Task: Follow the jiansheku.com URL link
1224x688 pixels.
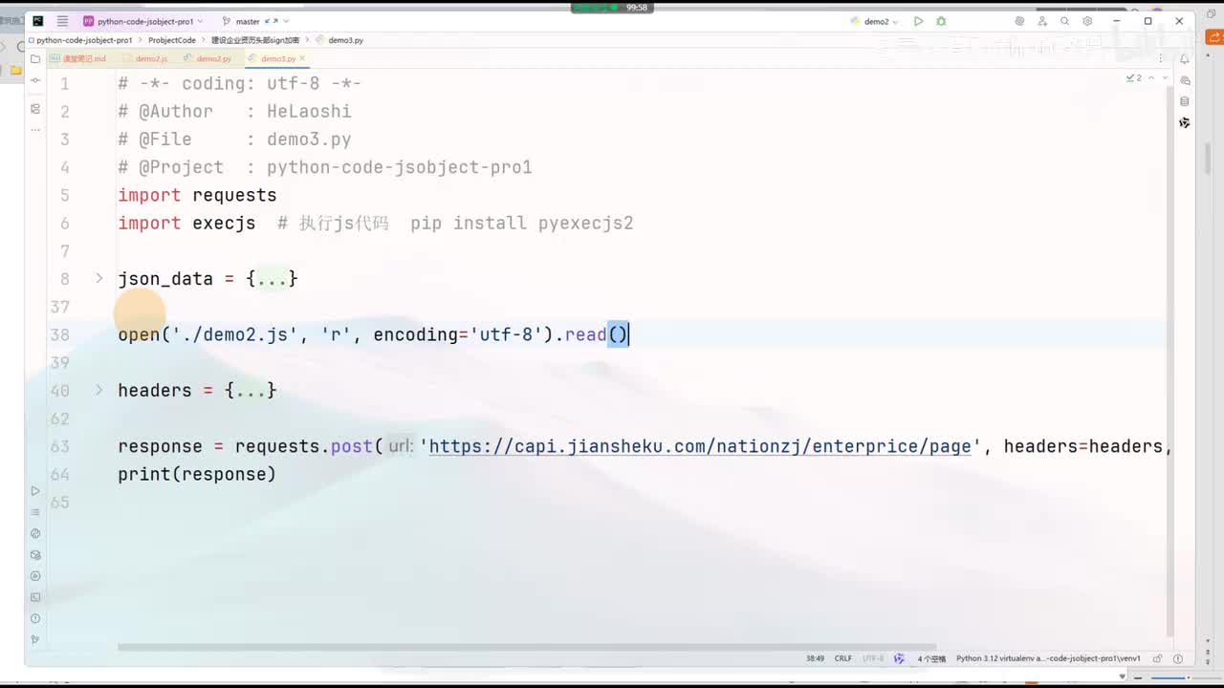Action: [x=700, y=446]
